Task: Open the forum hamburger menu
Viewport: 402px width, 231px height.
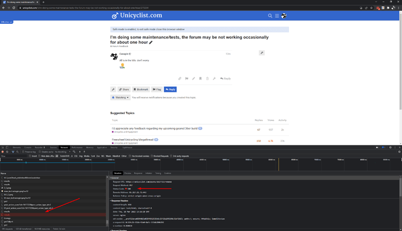Action: coord(277,16)
